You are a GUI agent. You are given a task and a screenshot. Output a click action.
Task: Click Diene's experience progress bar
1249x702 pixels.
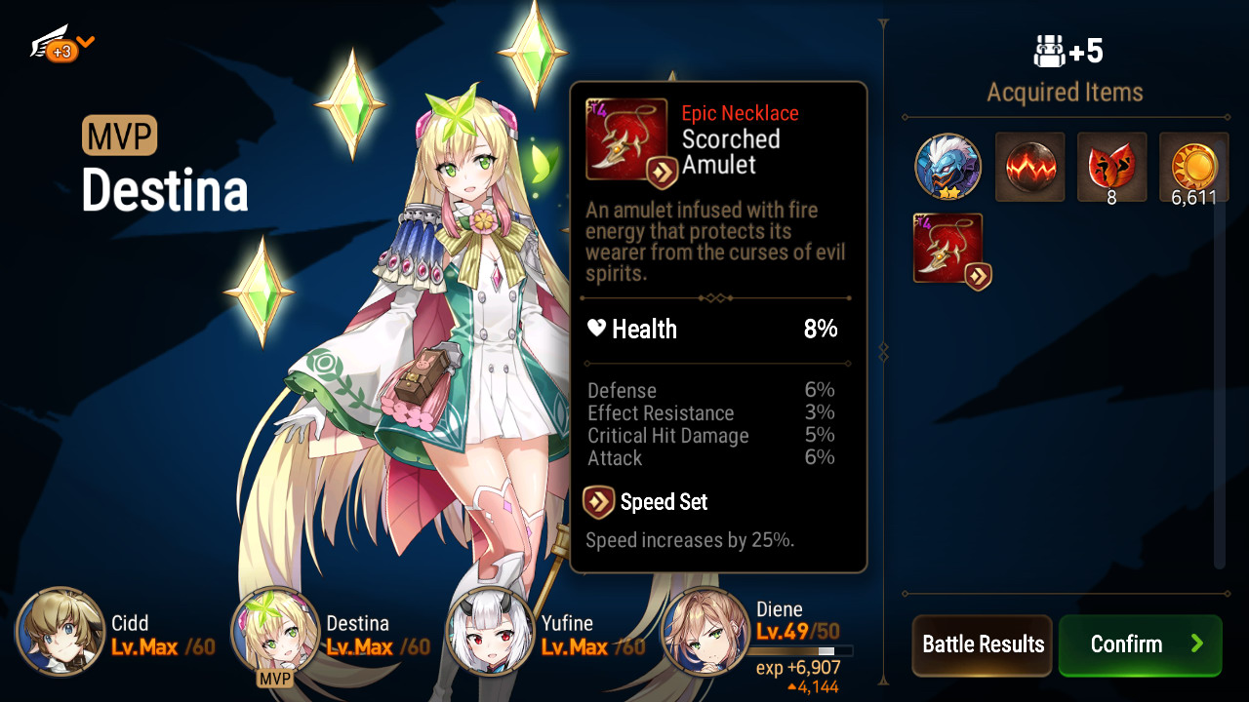click(x=801, y=650)
